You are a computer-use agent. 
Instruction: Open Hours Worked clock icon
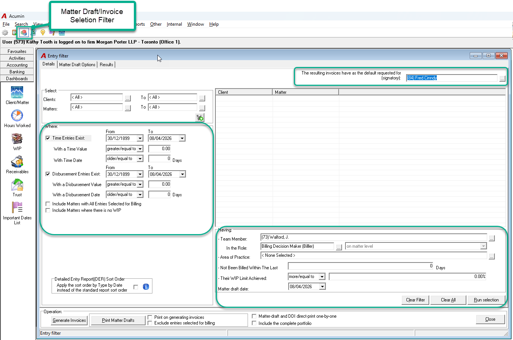[x=17, y=115]
